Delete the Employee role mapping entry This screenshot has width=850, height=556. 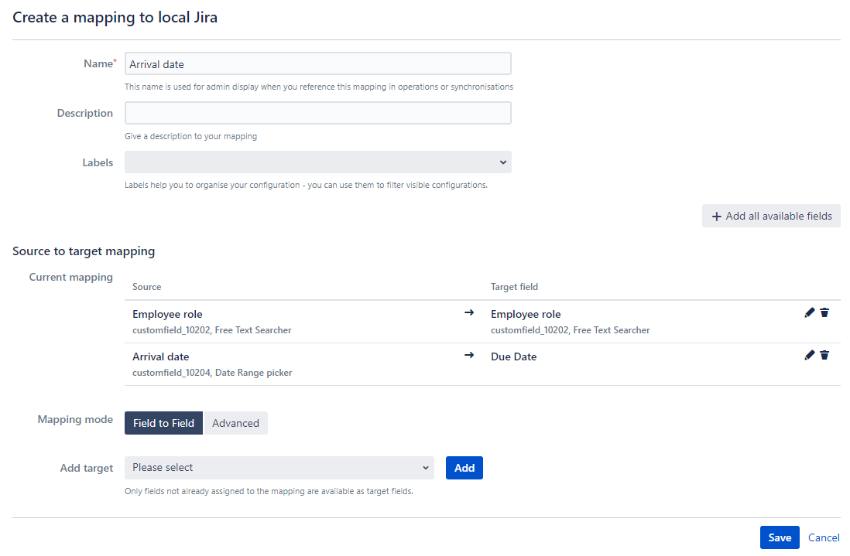pyautogui.click(x=824, y=312)
